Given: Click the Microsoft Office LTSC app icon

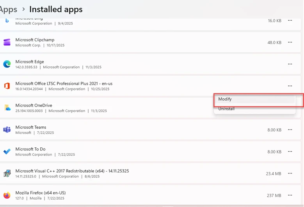Looking at the screenshot, I should (x=7, y=86).
